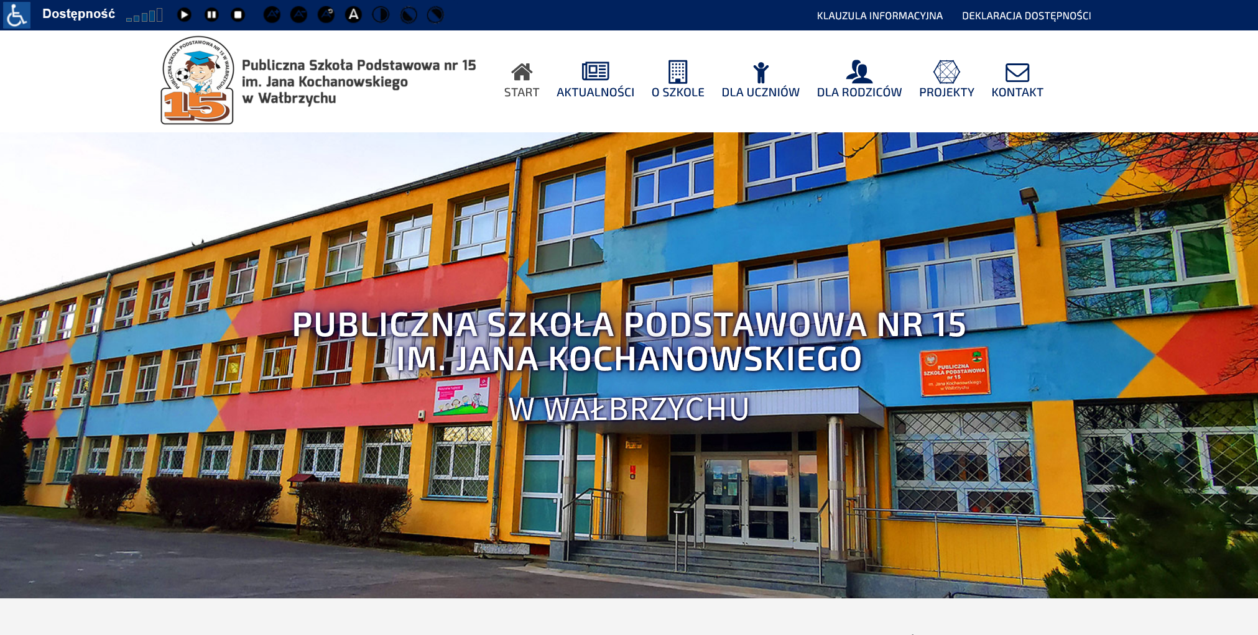This screenshot has height=635, width=1258.
Task: Decrease font size with A- icon
Action: click(x=299, y=15)
